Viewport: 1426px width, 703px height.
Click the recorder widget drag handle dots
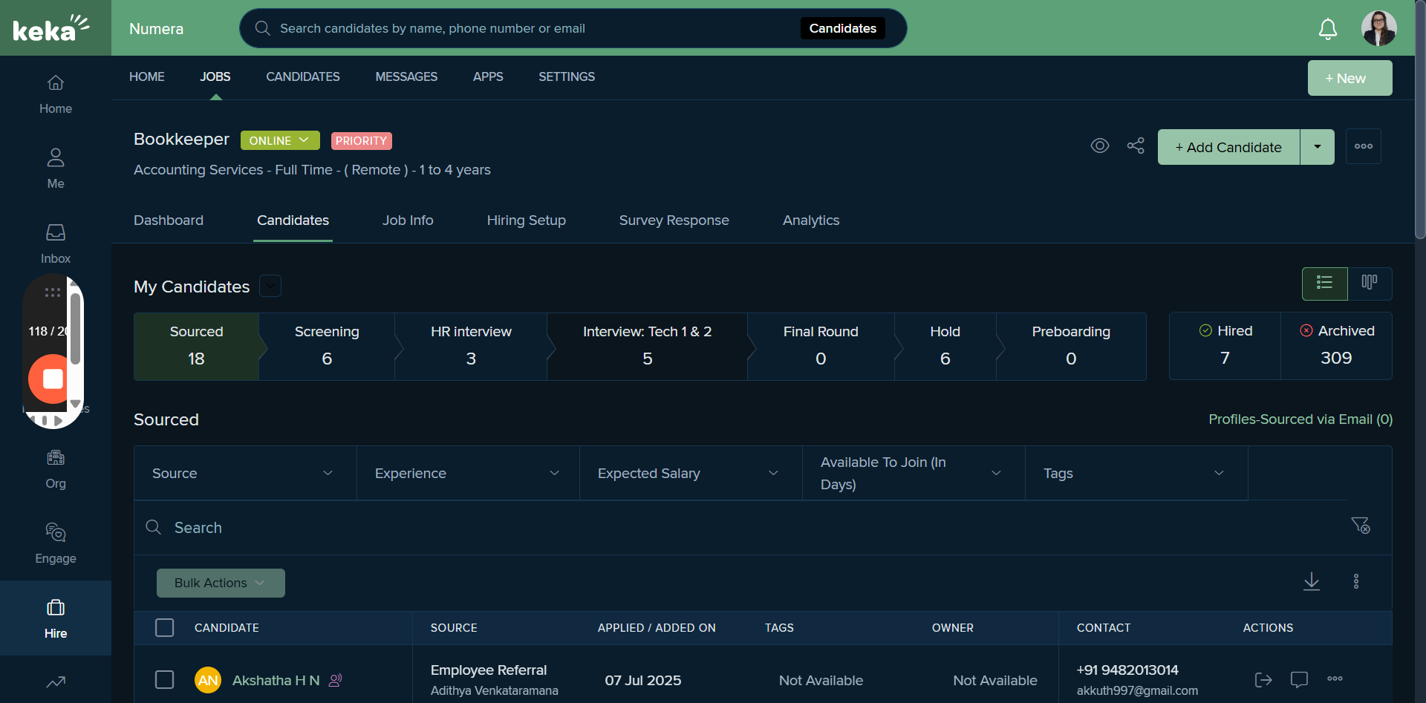53,292
